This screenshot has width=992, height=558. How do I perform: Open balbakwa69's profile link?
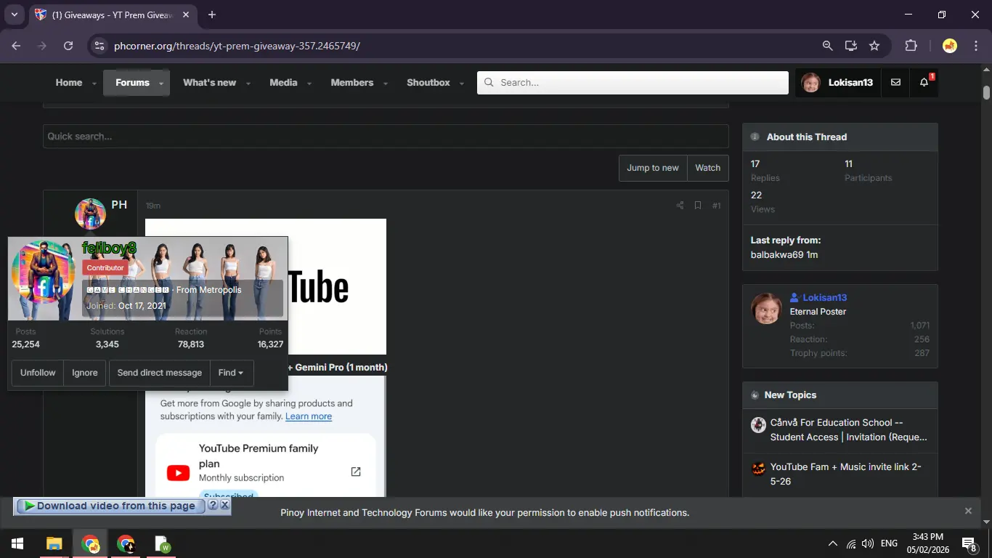pyautogui.click(x=778, y=255)
